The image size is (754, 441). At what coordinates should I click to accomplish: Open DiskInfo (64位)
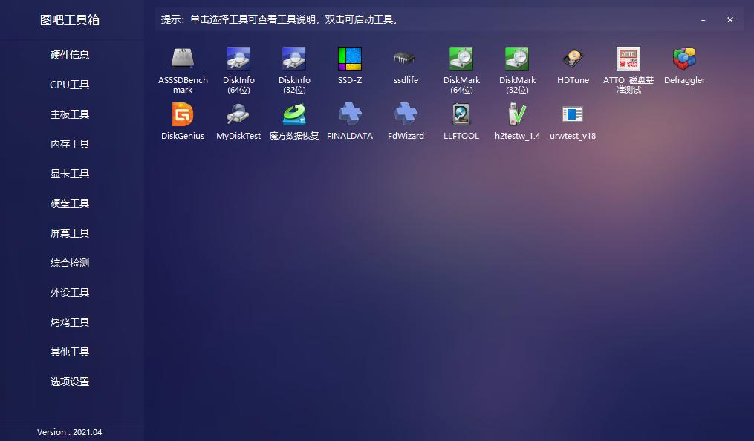point(238,59)
